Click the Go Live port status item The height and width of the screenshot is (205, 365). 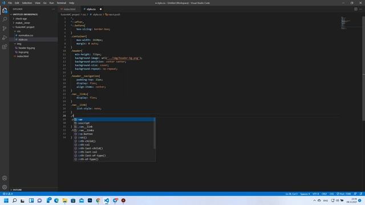(344, 194)
